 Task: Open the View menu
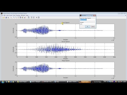7,15
